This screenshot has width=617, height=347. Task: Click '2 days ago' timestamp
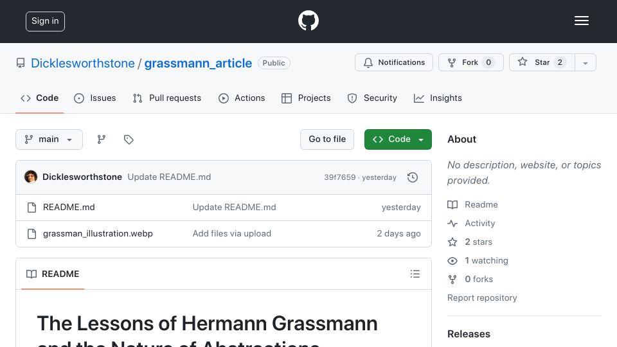pos(398,234)
